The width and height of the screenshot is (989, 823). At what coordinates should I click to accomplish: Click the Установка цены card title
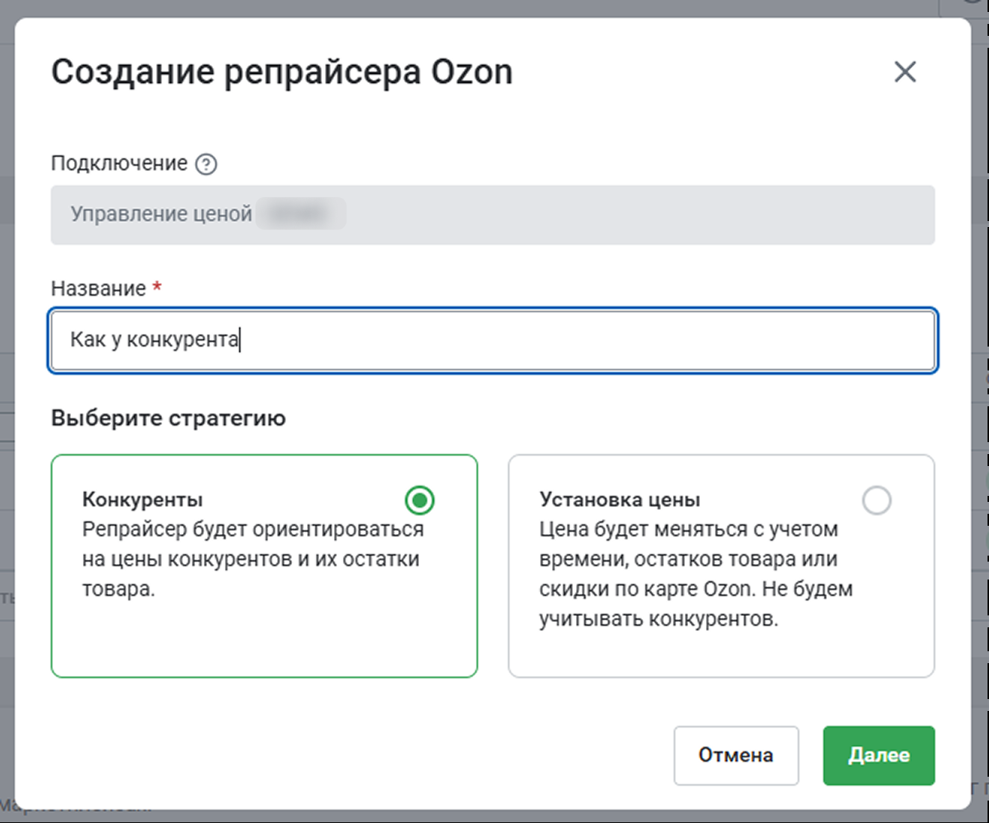[x=620, y=499]
